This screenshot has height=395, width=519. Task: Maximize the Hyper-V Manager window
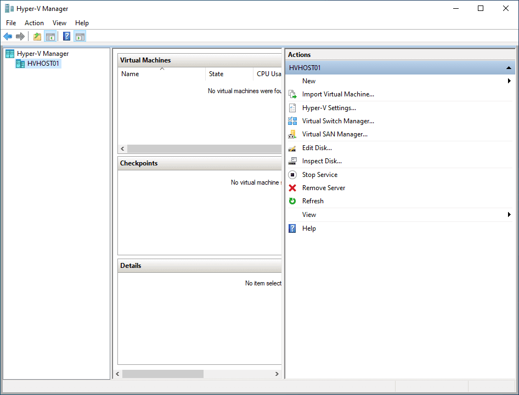point(481,9)
